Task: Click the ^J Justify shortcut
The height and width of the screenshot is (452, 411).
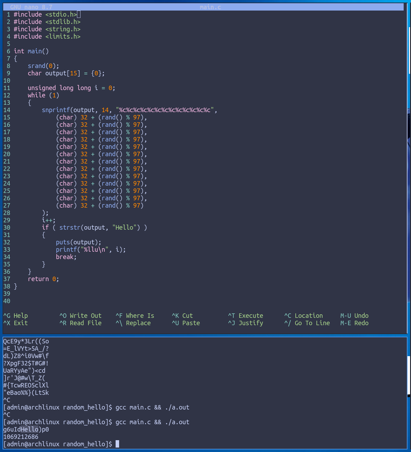Action: click(x=246, y=323)
